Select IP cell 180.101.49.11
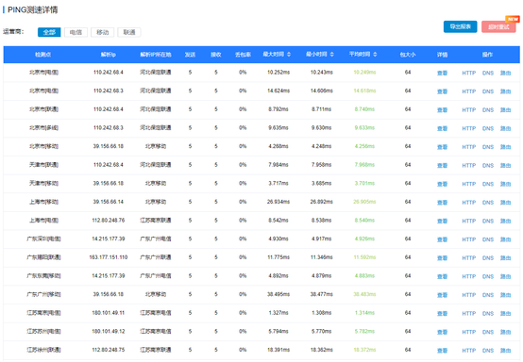The width and height of the screenshot is (523, 362). pos(109,313)
